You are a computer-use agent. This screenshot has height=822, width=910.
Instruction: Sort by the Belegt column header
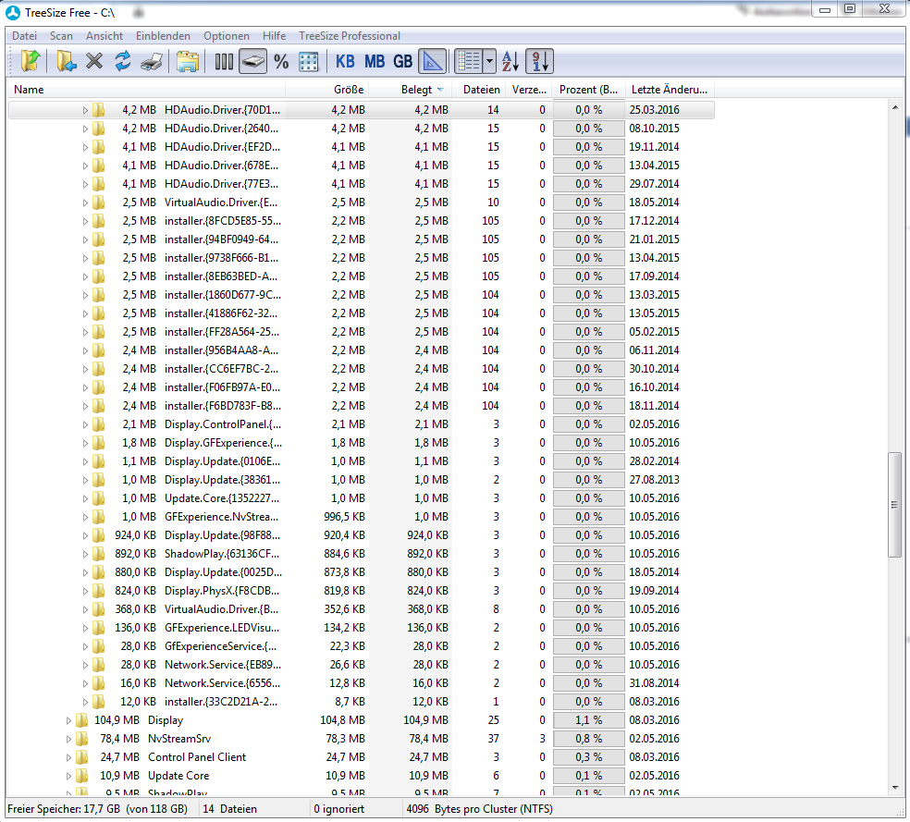click(411, 90)
